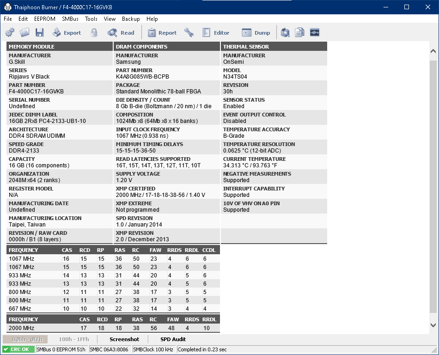This screenshot has height=355, width=439.
Task: Click the MEMORY MODULE column header
Action: (x=59, y=47)
